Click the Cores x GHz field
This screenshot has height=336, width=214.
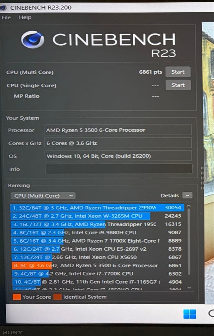118,143
